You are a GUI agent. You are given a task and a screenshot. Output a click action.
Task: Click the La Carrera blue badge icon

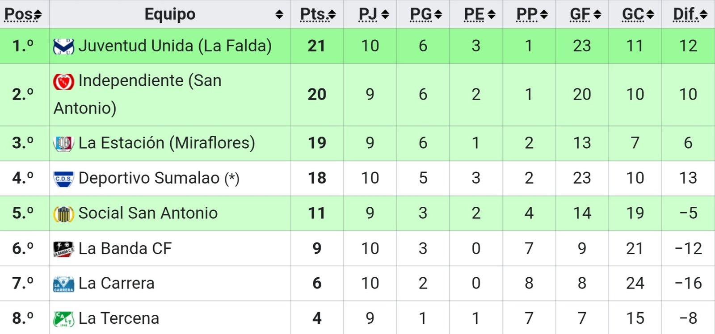[x=63, y=284]
